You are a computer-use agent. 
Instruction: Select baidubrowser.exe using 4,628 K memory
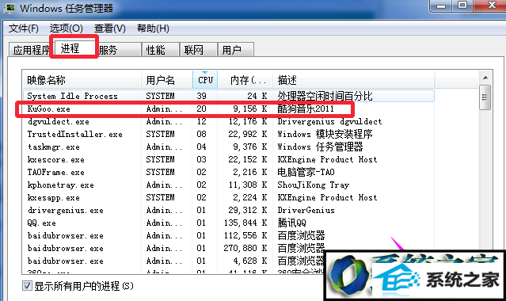[x=229, y=261]
